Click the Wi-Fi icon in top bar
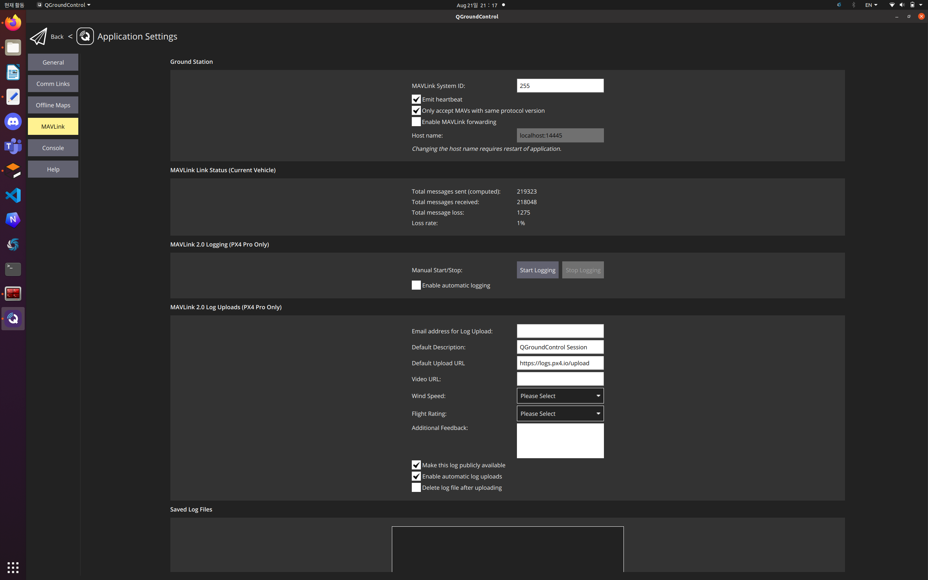This screenshot has width=928, height=580. [x=892, y=5]
